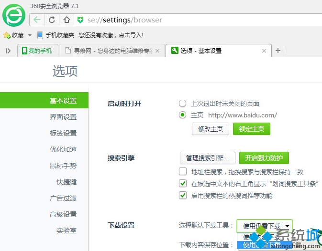
Task: Expand the favorites dropdown arrow
Action: (30, 35)
